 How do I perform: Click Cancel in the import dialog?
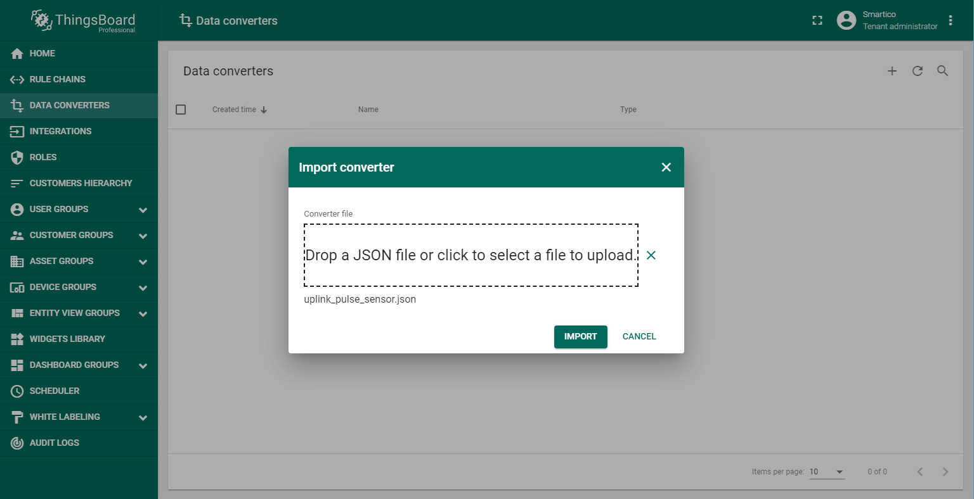click(x=639, y=336)
